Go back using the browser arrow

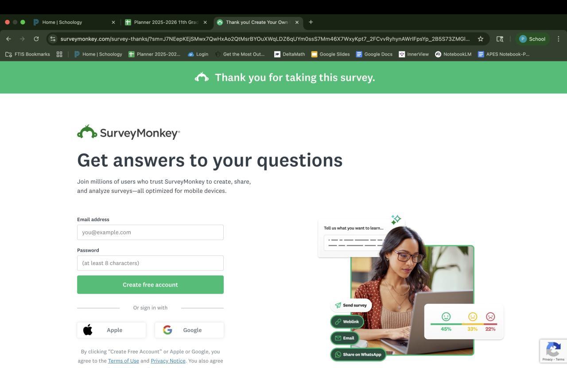point(8,39)
